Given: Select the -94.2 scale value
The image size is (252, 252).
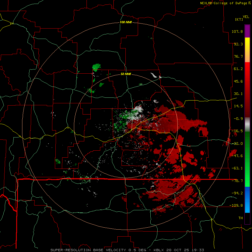Looking at the screenshot, I should 237,193.
